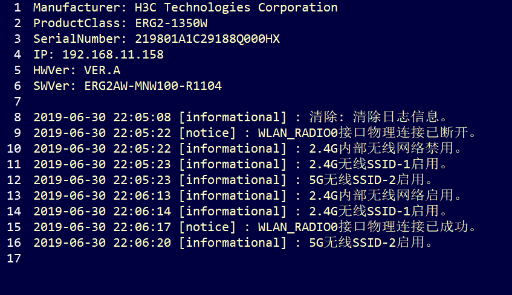Click empty line 17 number
Viewport: 512px width, 295px height.
[14, 258]
